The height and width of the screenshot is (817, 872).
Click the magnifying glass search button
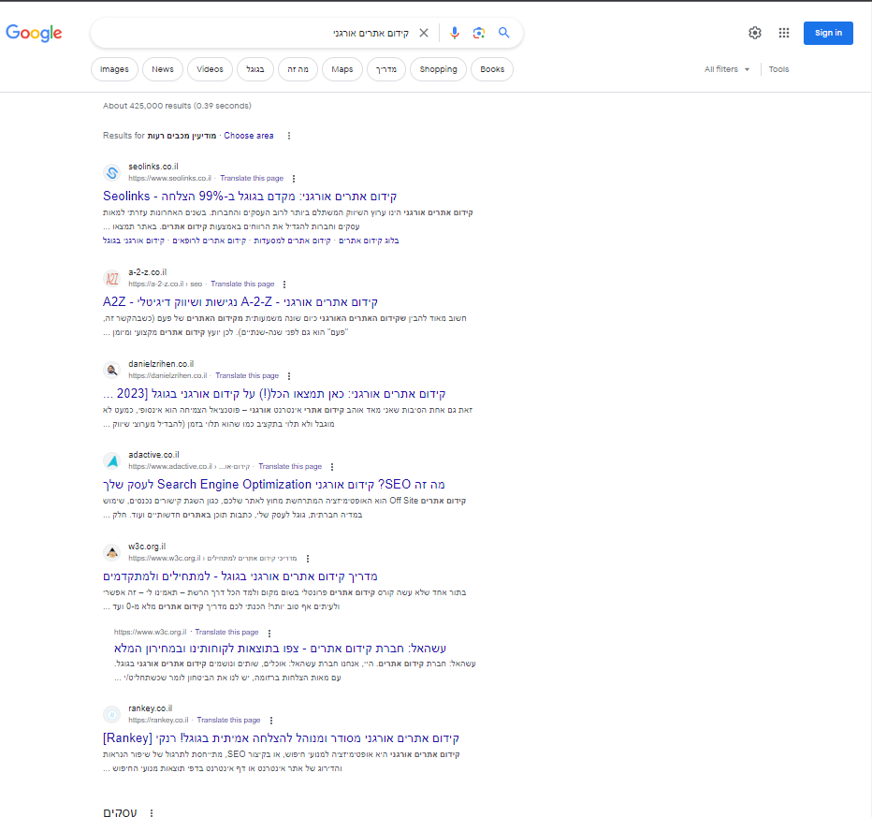click(504, 33)
